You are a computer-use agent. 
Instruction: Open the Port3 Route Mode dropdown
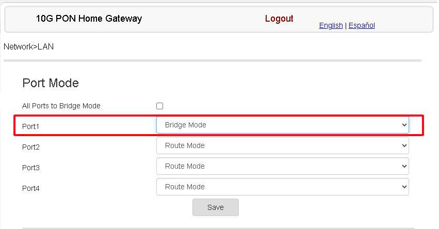tap(283, 166)
